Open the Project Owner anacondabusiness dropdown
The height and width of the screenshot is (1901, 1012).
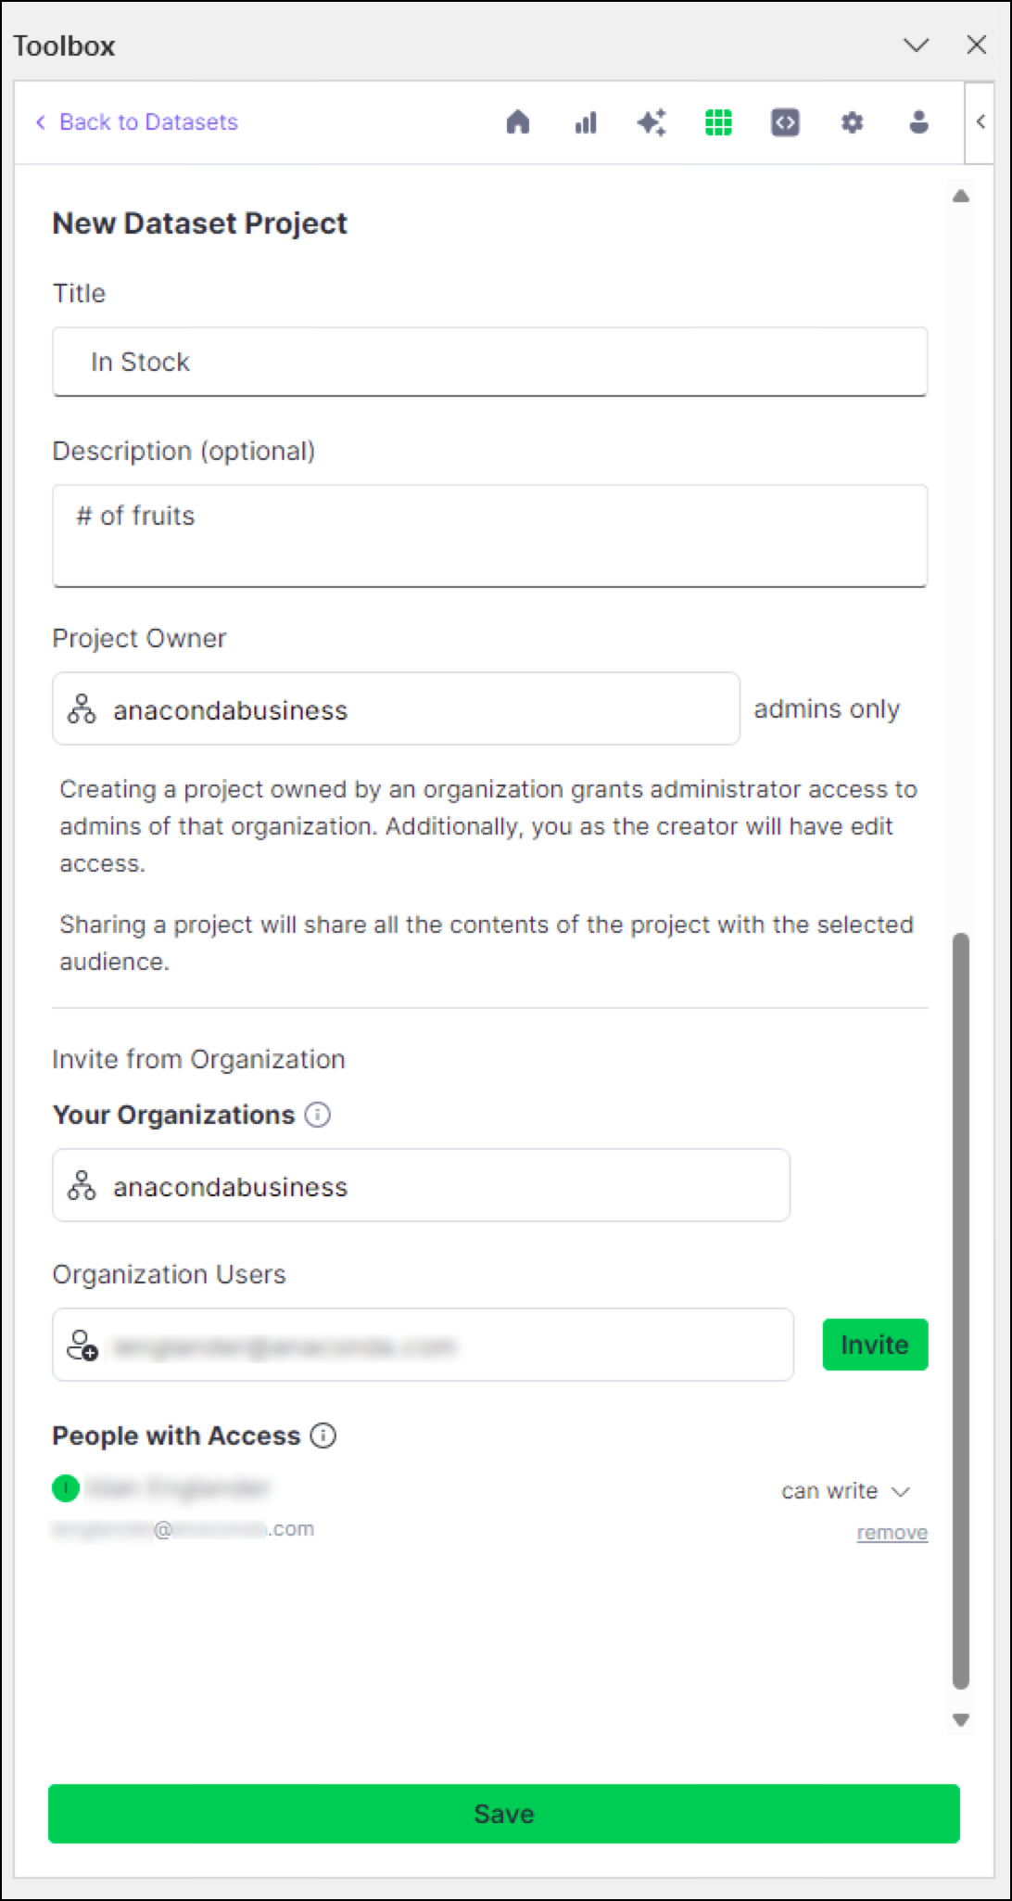click(396, 709)
